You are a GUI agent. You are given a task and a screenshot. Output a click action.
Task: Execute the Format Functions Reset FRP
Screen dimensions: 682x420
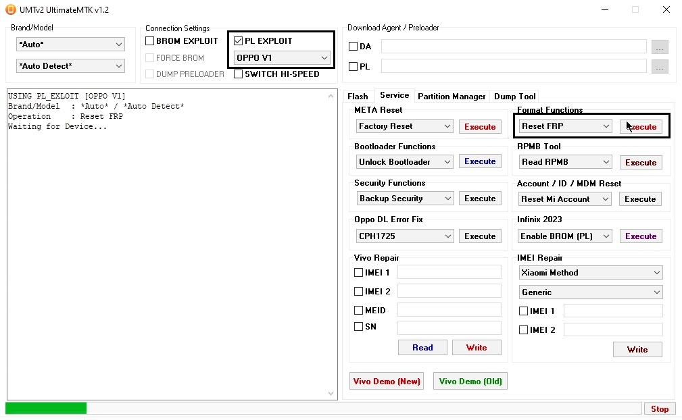coord(641,127)
